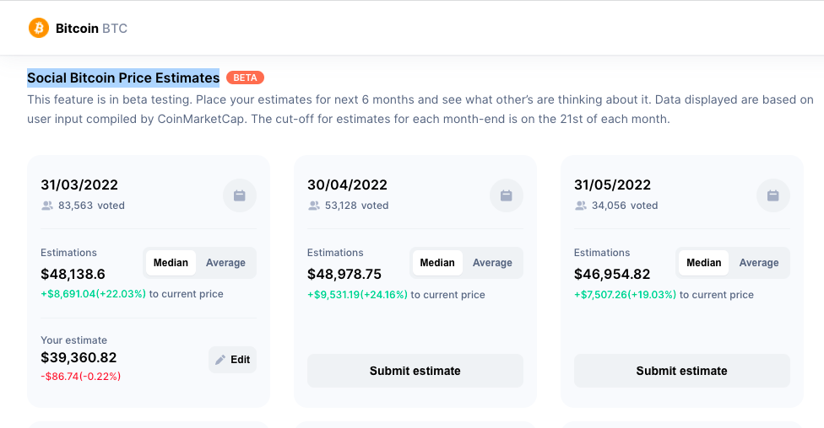The width and height of the screenshot is (824, 428).
Task: Click voters icon beside 83,563 voted
Action: coord(47,206)
